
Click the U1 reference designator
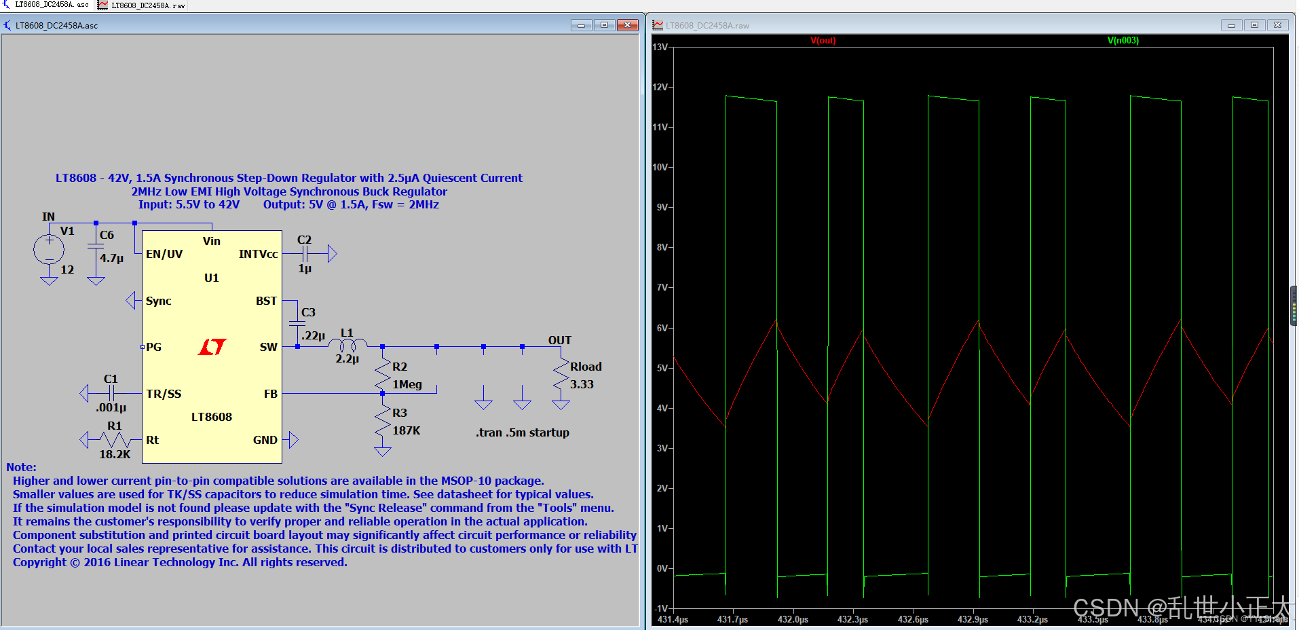coord(211,278)
